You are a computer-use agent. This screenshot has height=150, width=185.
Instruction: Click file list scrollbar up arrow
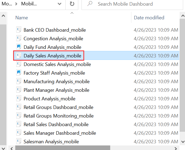(x=183, y=16)
